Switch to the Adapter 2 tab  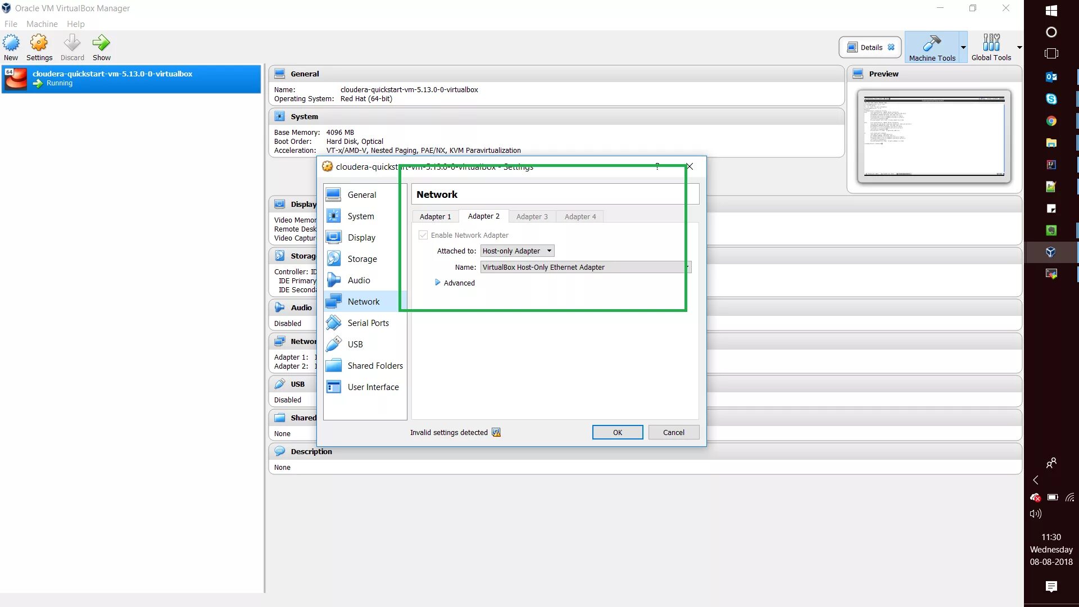483,216
